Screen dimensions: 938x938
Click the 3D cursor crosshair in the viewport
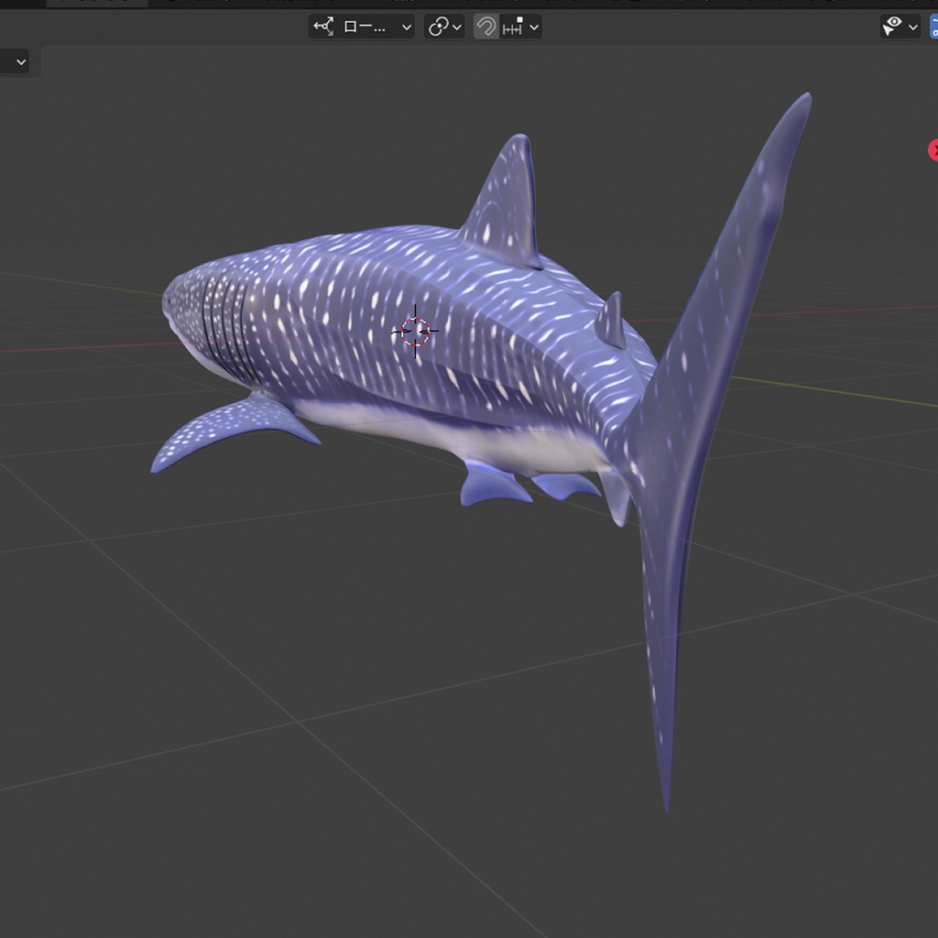pos(417,332)
